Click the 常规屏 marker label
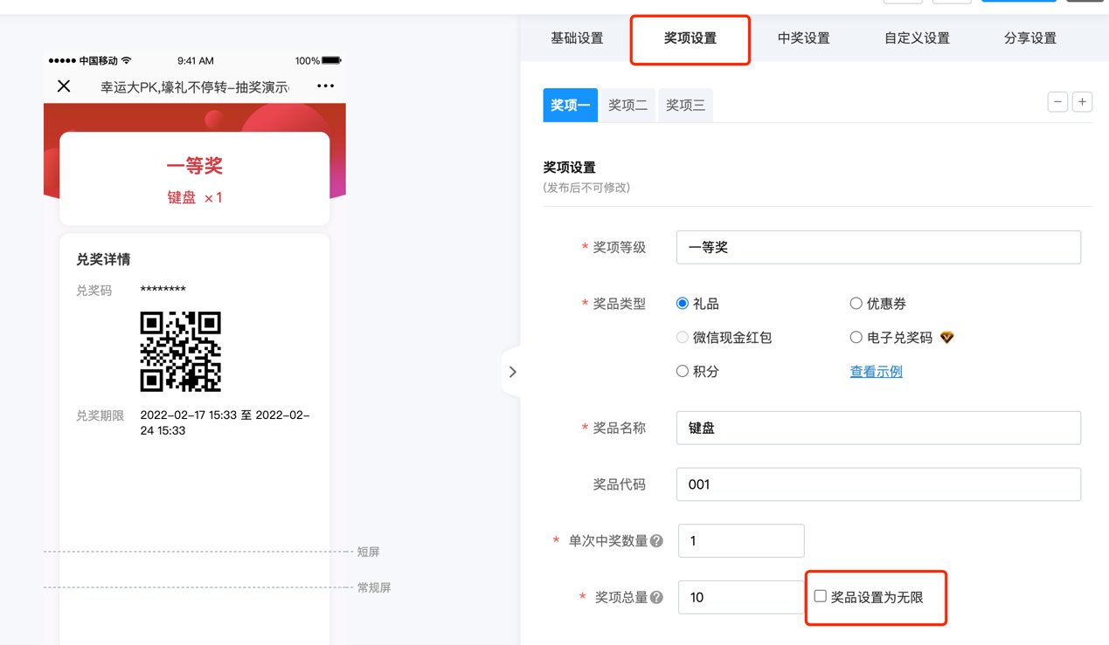This screenshot has width=1109, height=645. coord(374,588)
